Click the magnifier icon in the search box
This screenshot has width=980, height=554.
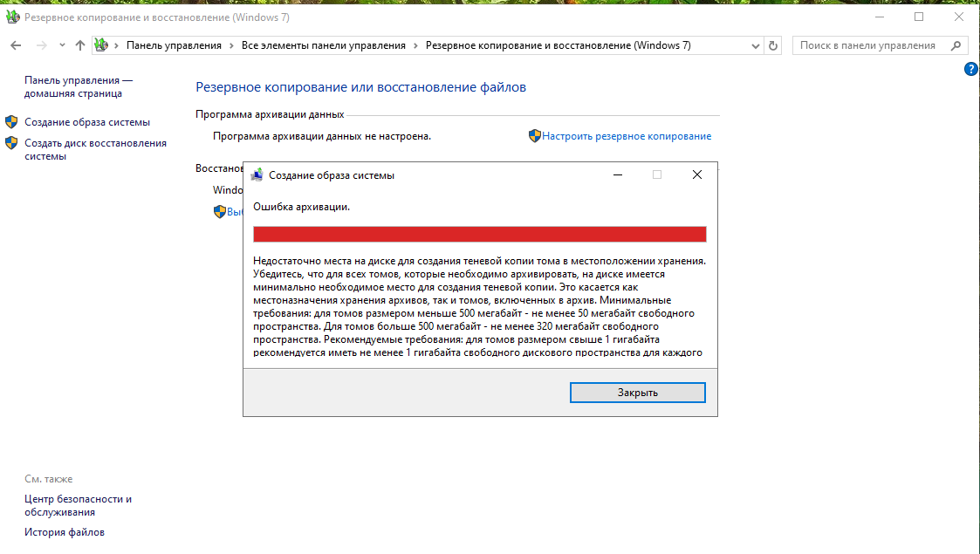956,45
